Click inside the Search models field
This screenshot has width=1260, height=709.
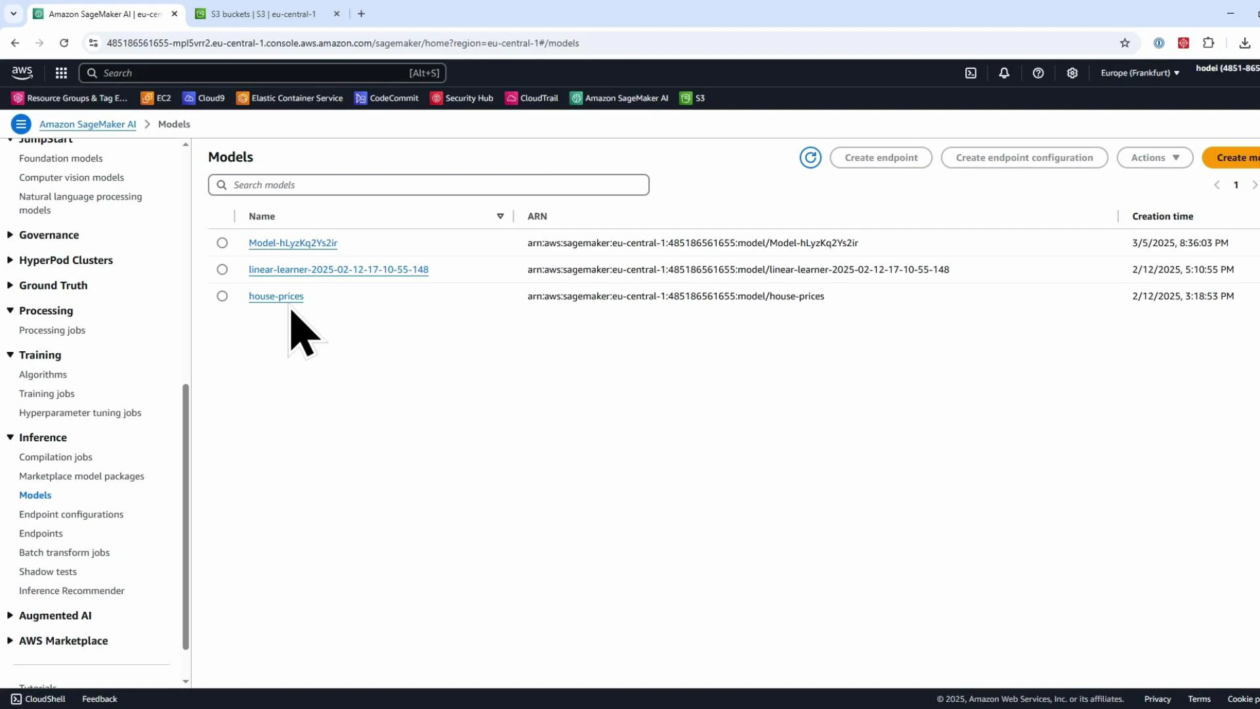(x=428, y=184)
